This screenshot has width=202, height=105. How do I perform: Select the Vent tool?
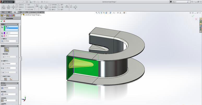tap(52, 10)
